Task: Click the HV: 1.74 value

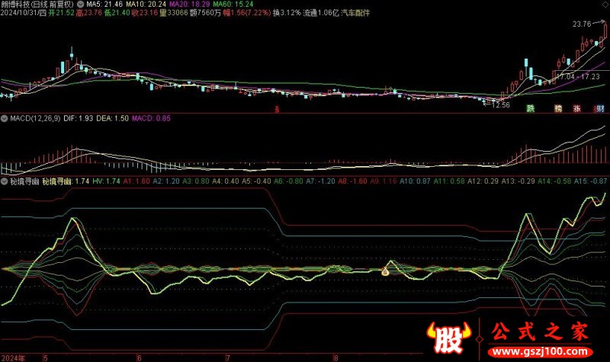Action: (106, 181)
